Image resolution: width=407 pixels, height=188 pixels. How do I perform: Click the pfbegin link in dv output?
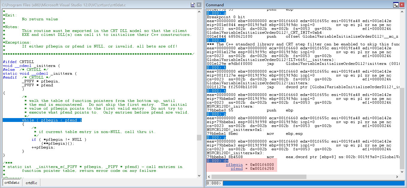tap(234, 165)
